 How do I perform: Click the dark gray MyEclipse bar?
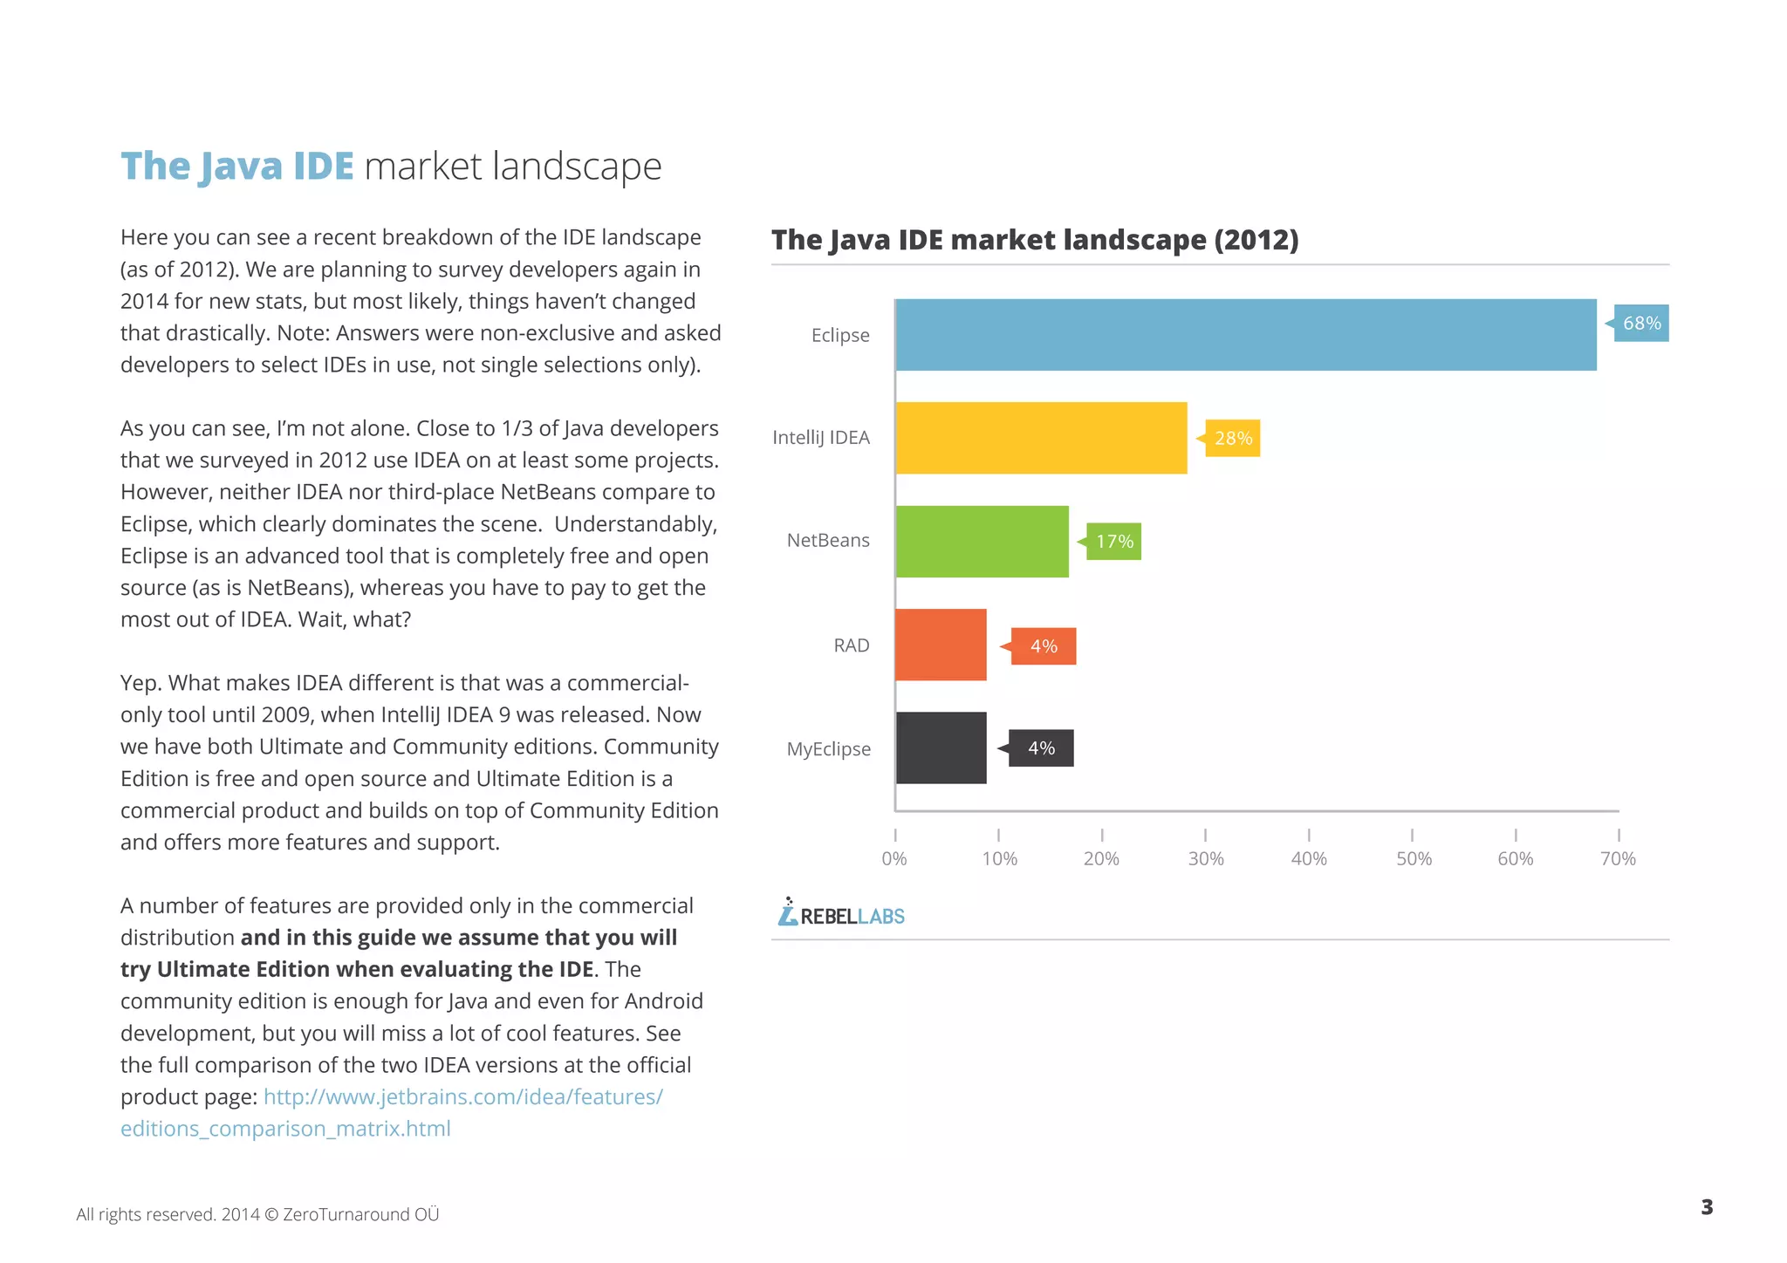coord(941,748)
